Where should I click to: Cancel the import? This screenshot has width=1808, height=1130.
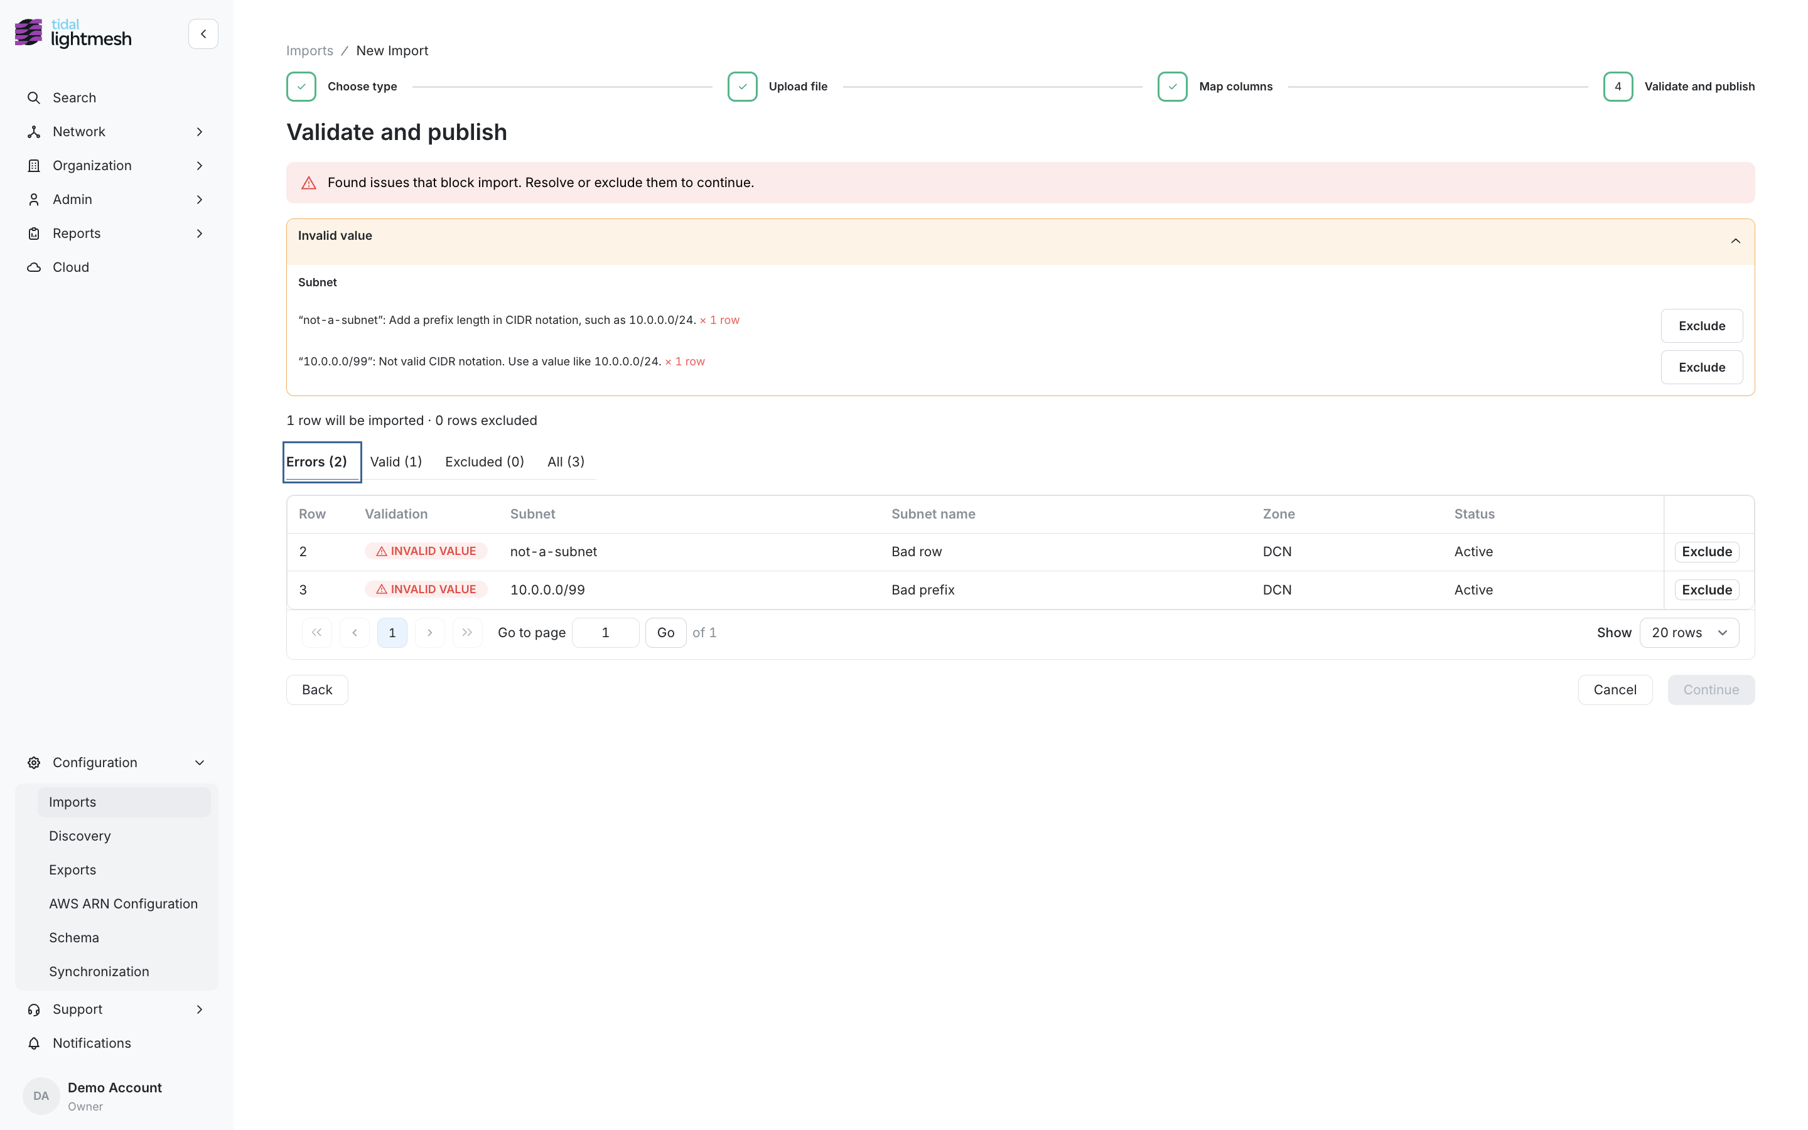(x=1615, y=690)
